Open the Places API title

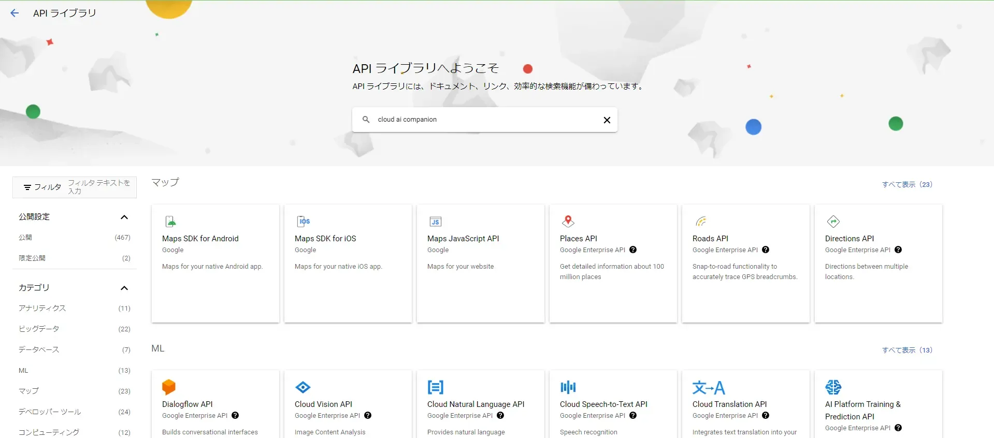579,239
